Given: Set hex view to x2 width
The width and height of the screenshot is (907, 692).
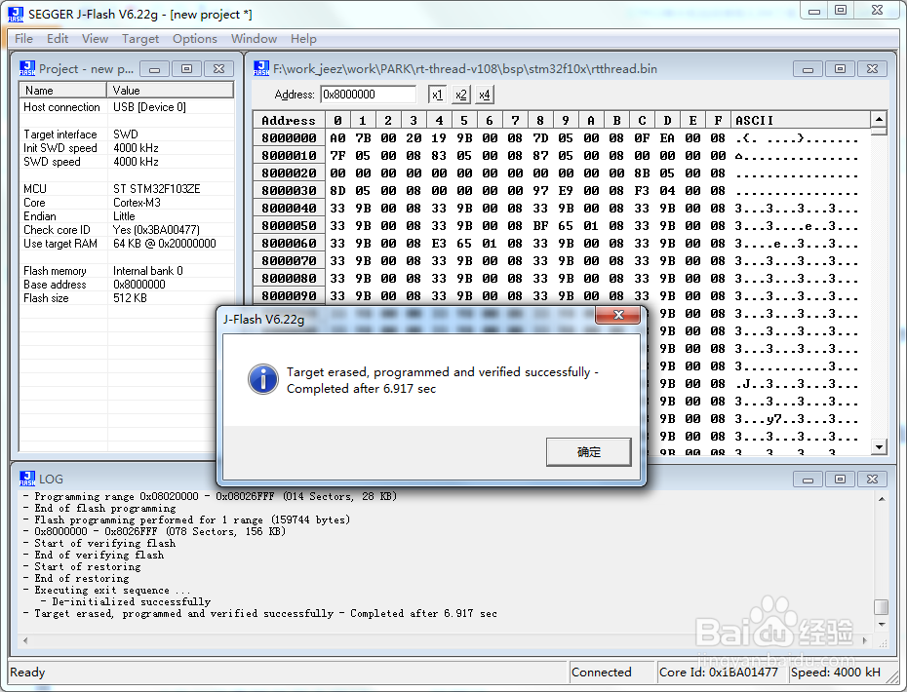Looking at the screenshot, I should pyautogui.click(x=460, y=95).
